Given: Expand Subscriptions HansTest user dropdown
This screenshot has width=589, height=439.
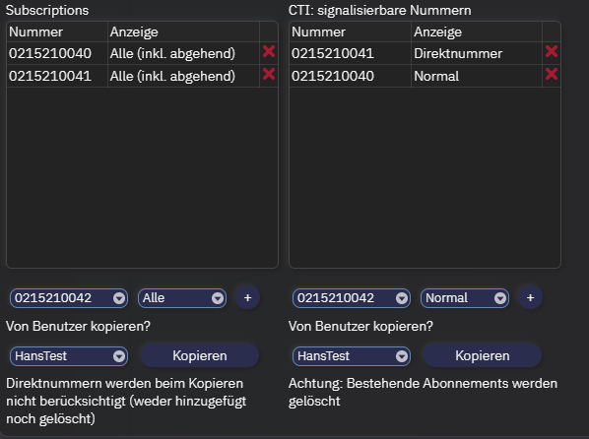Looking at the screenshot, I should [x=69, y=356].
